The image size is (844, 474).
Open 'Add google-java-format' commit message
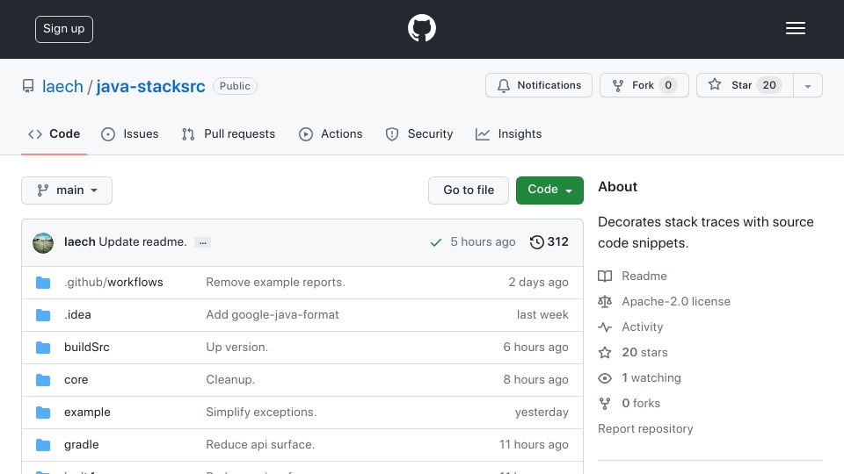click(x=273, y=315)
